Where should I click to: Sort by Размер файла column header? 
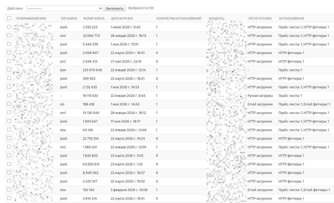pyautogui.click(x=94, y=18)
